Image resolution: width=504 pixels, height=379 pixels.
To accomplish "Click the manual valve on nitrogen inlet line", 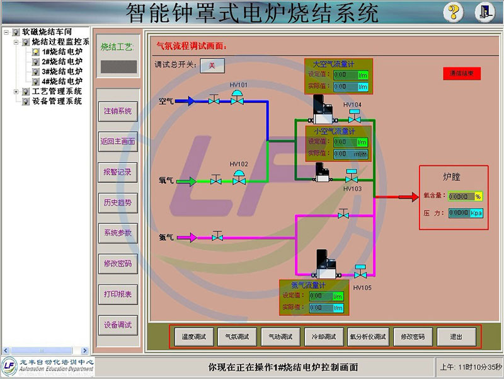I will [217, 238].
